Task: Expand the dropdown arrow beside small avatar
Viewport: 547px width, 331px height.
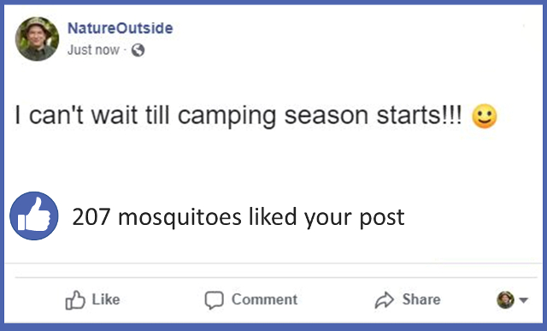Action: [523, 300]
